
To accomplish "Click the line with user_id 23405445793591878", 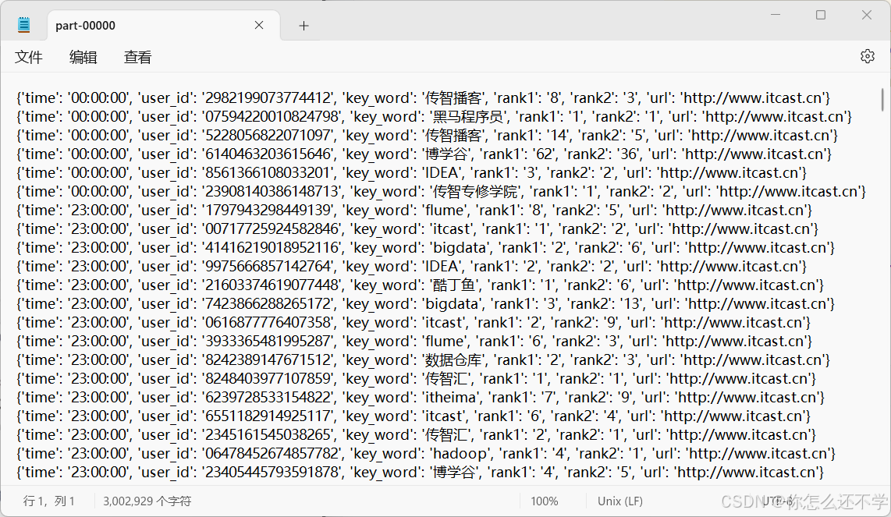I will (420, 473).
